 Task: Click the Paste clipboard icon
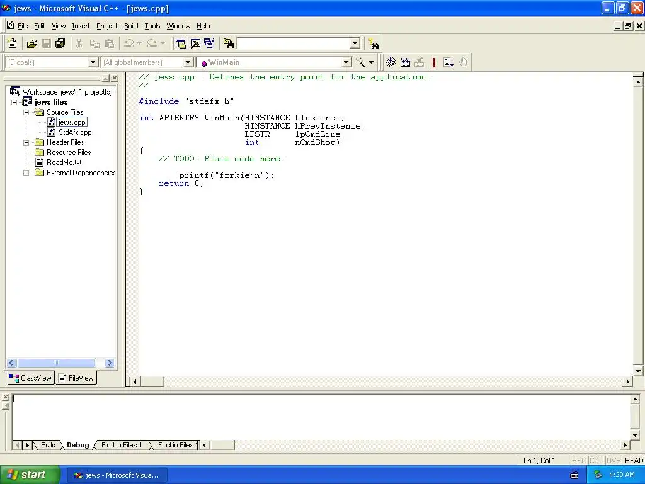[x=109, y=43]
